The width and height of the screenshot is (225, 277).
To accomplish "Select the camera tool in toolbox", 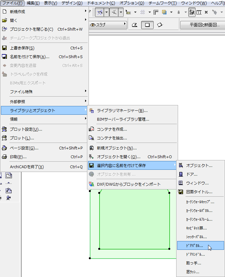I will pos(8,198).
